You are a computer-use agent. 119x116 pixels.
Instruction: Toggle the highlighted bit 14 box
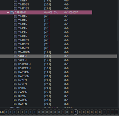(x=76, y=112)
